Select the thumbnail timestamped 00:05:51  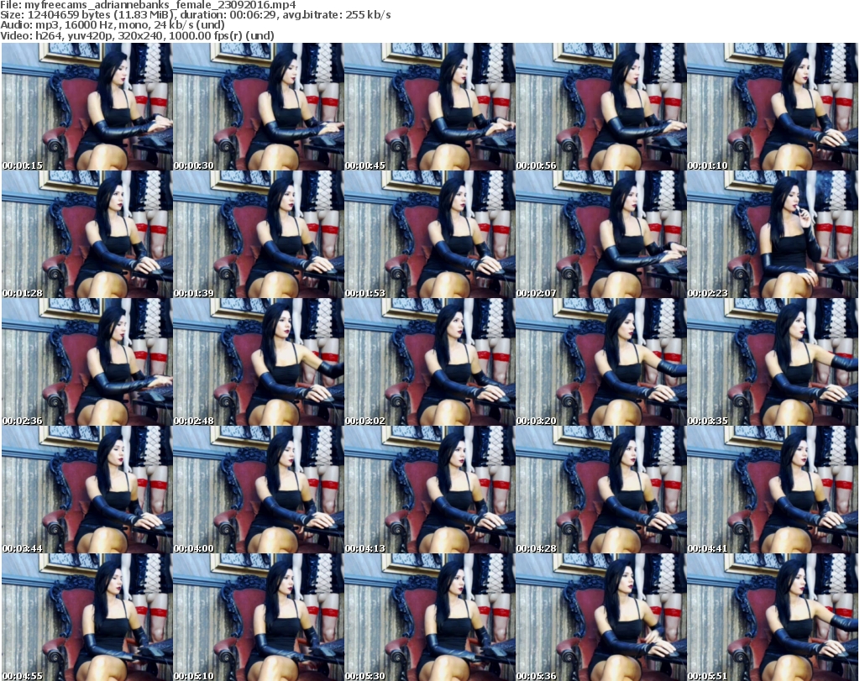(x=772, y=617)
